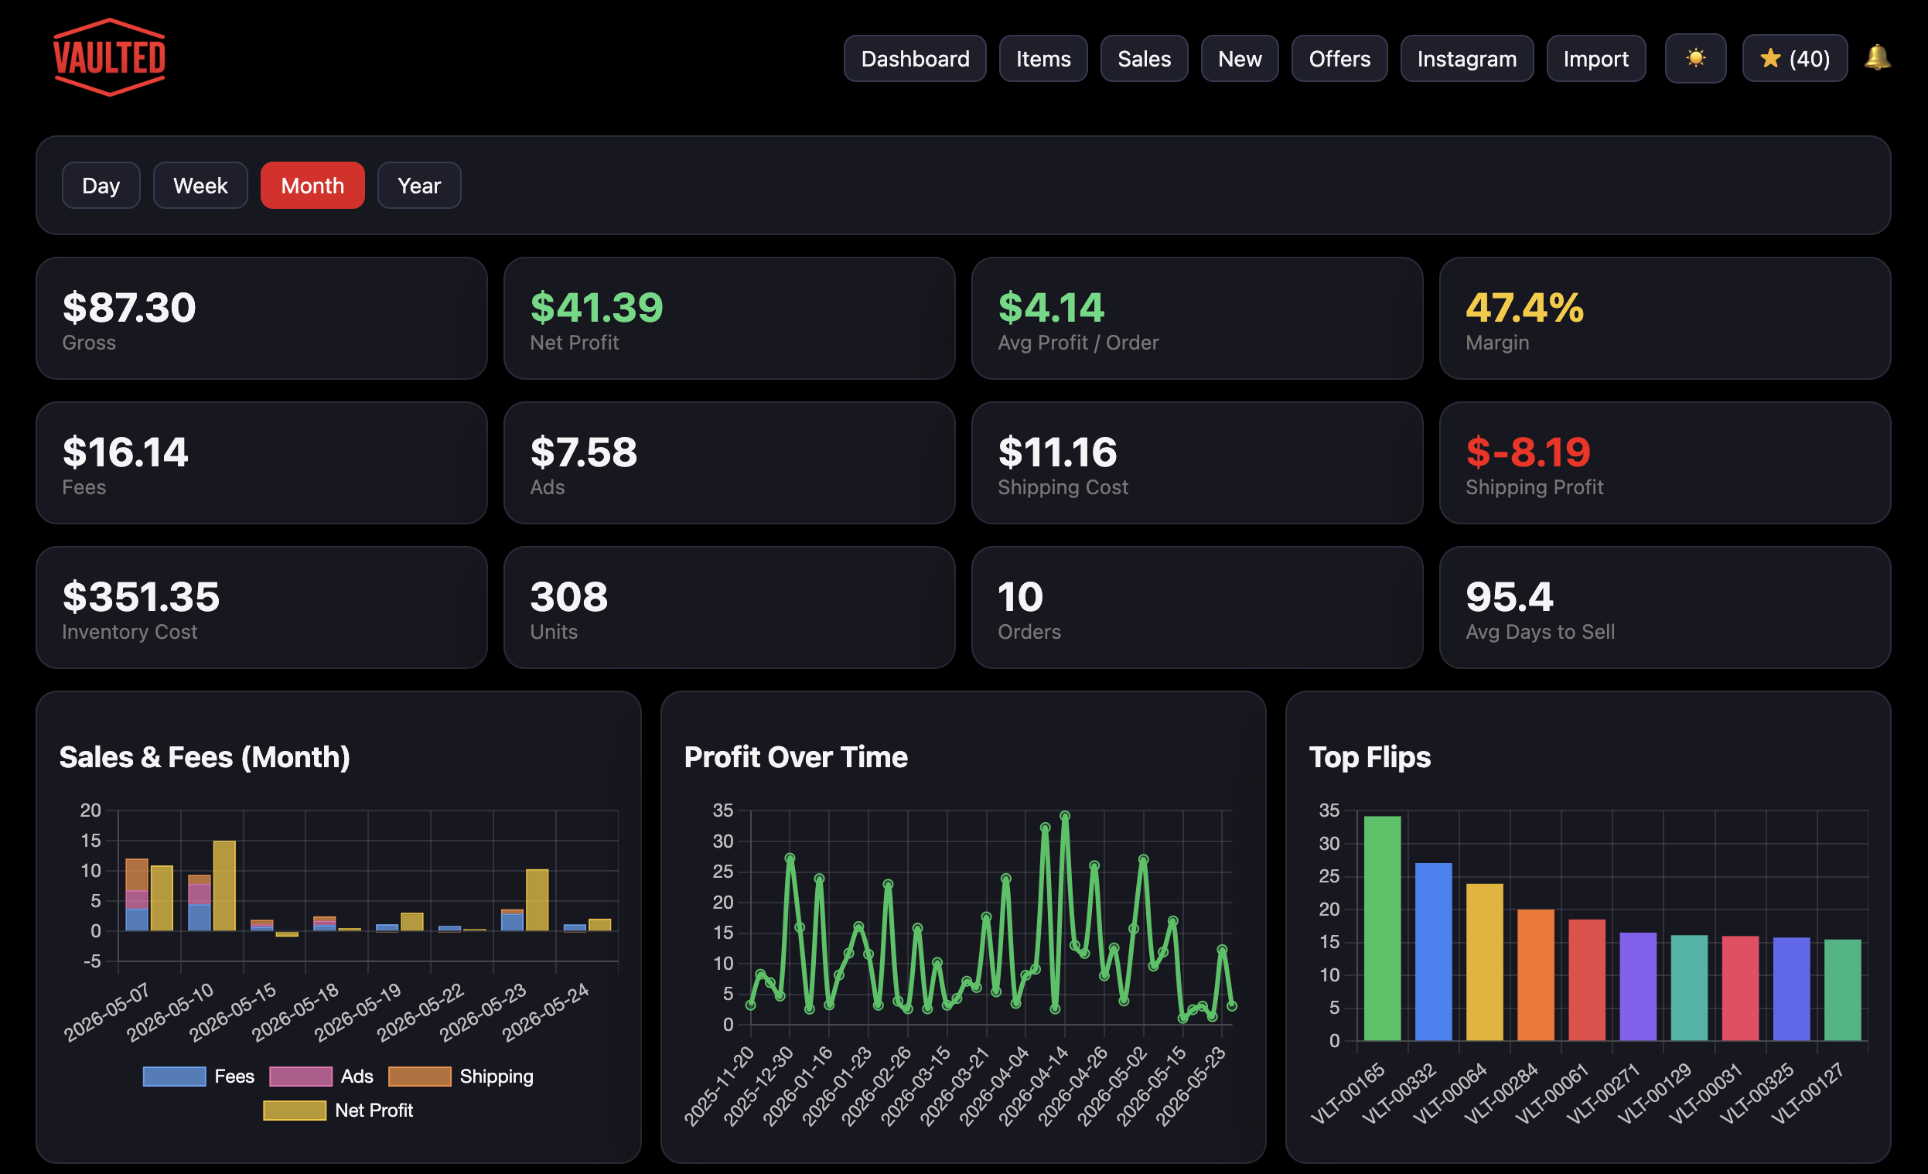Click New in the navigation
Image resolution: width=1928 pixels, height=1174 pixels.
pyautogui.click(x=1240, y=59)
